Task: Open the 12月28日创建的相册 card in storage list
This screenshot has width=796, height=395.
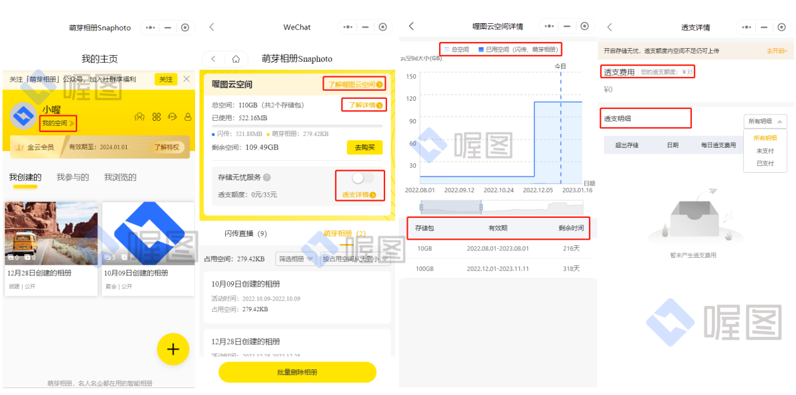Action: pyautogui.click(x=297, y=343)
